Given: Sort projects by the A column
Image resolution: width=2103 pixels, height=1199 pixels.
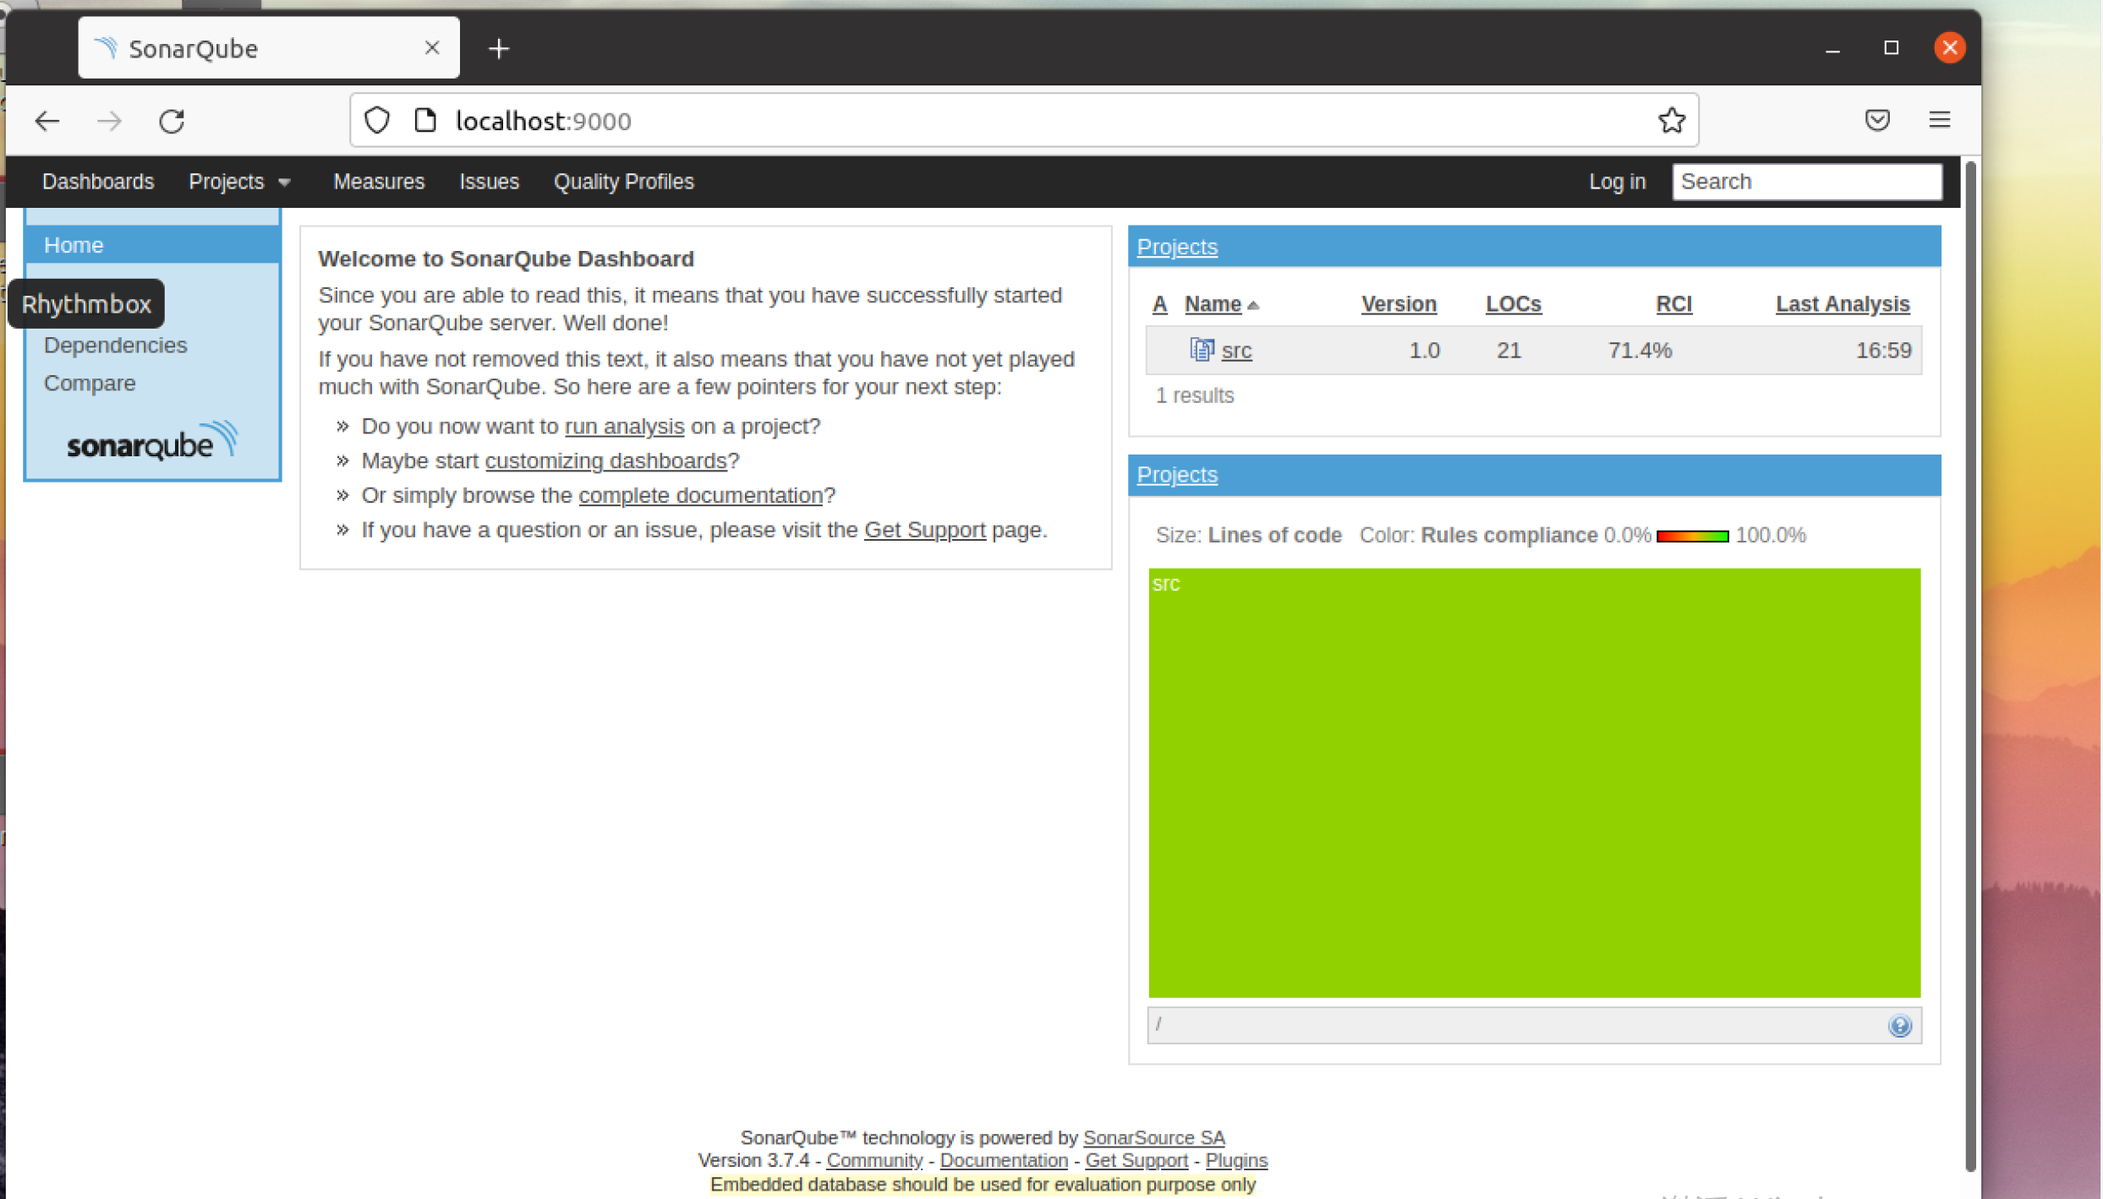Looking at the screenshot, I should (1159, 304).
